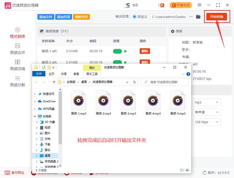
Task: Select the 音频-3.mp3 file
Action: 128,103
